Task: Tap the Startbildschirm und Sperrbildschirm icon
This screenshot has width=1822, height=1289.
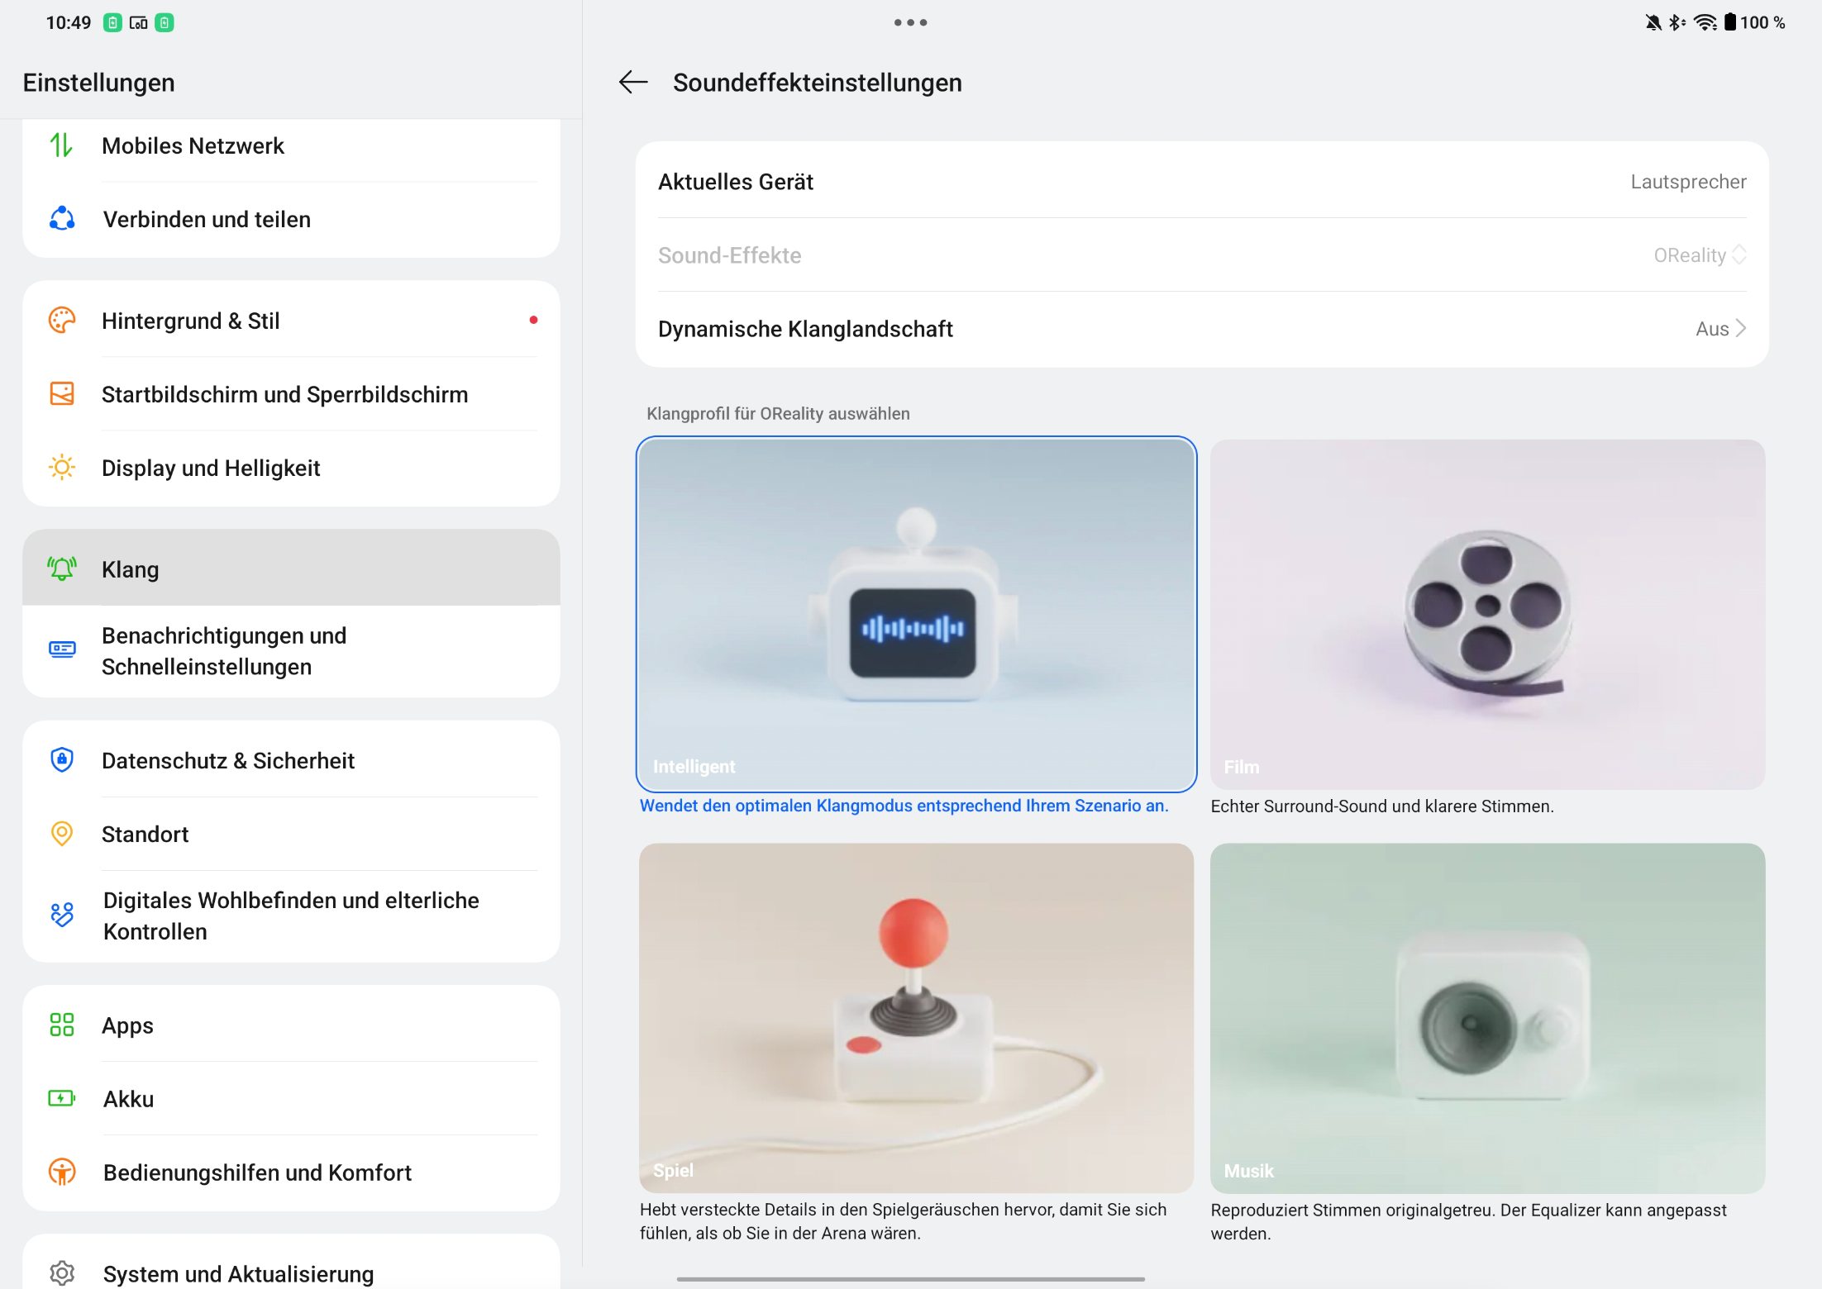Action: tap(62, 394)
